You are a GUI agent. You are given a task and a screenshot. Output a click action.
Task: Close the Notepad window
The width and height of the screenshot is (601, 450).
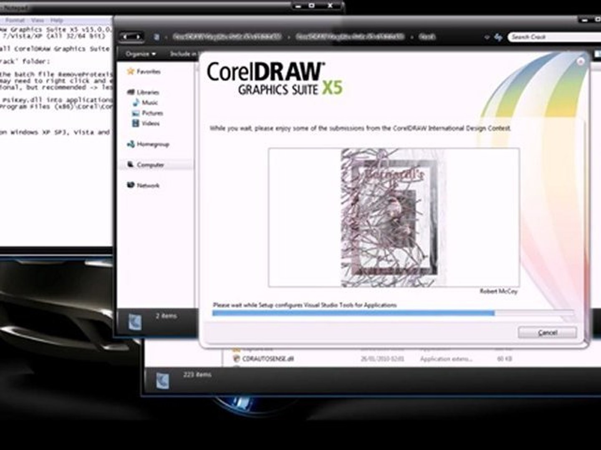click(330, 5)
